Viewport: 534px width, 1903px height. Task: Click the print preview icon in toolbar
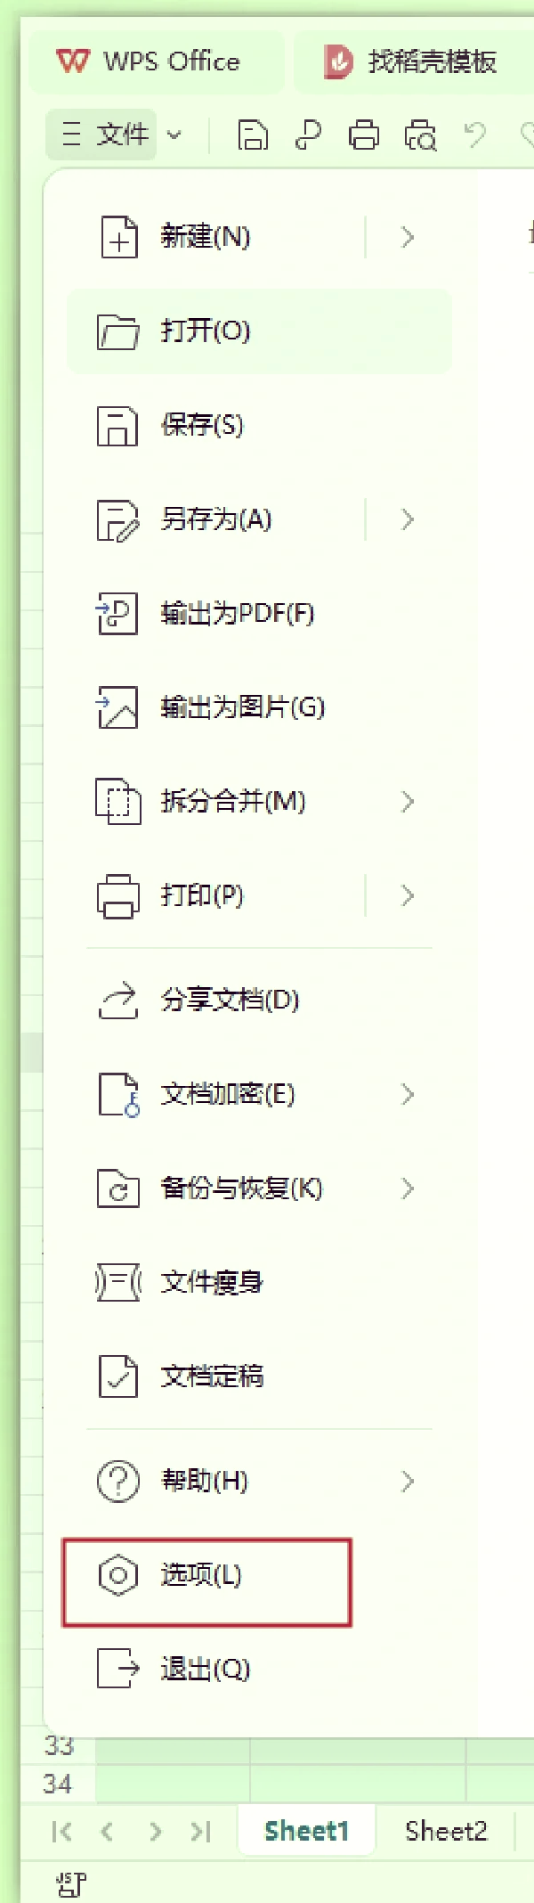[x=420, y=135]
